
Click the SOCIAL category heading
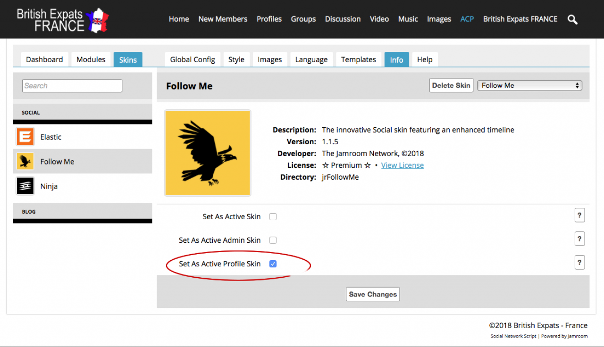[31, 113]
